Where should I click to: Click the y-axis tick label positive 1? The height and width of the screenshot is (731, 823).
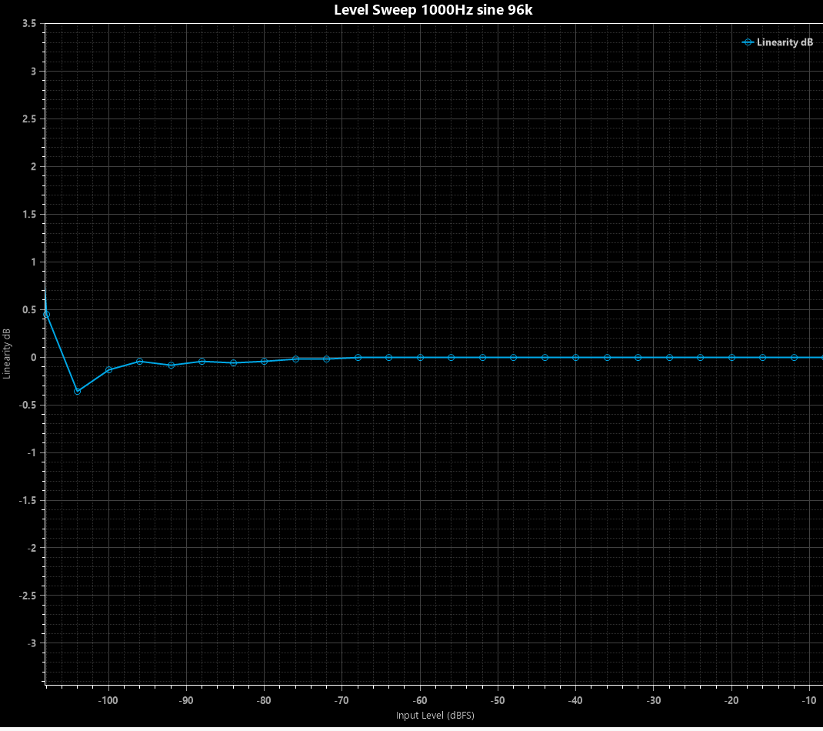point(34,262)
